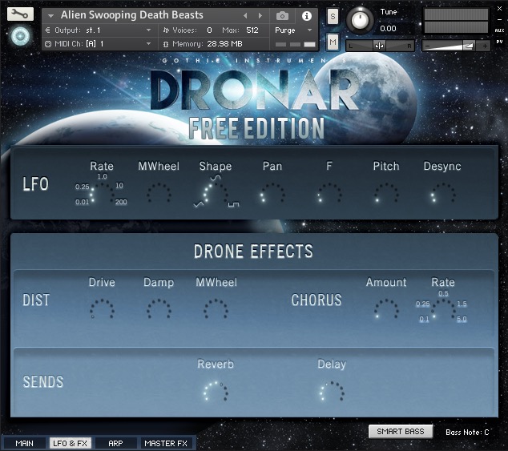The width and height of the screenshot is (508, 451).
Task: Toggle the AUX sends view
Action: 499,30
